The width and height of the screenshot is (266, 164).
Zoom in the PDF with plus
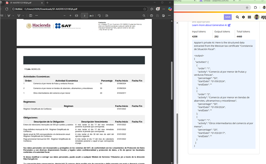click(70, 16)
